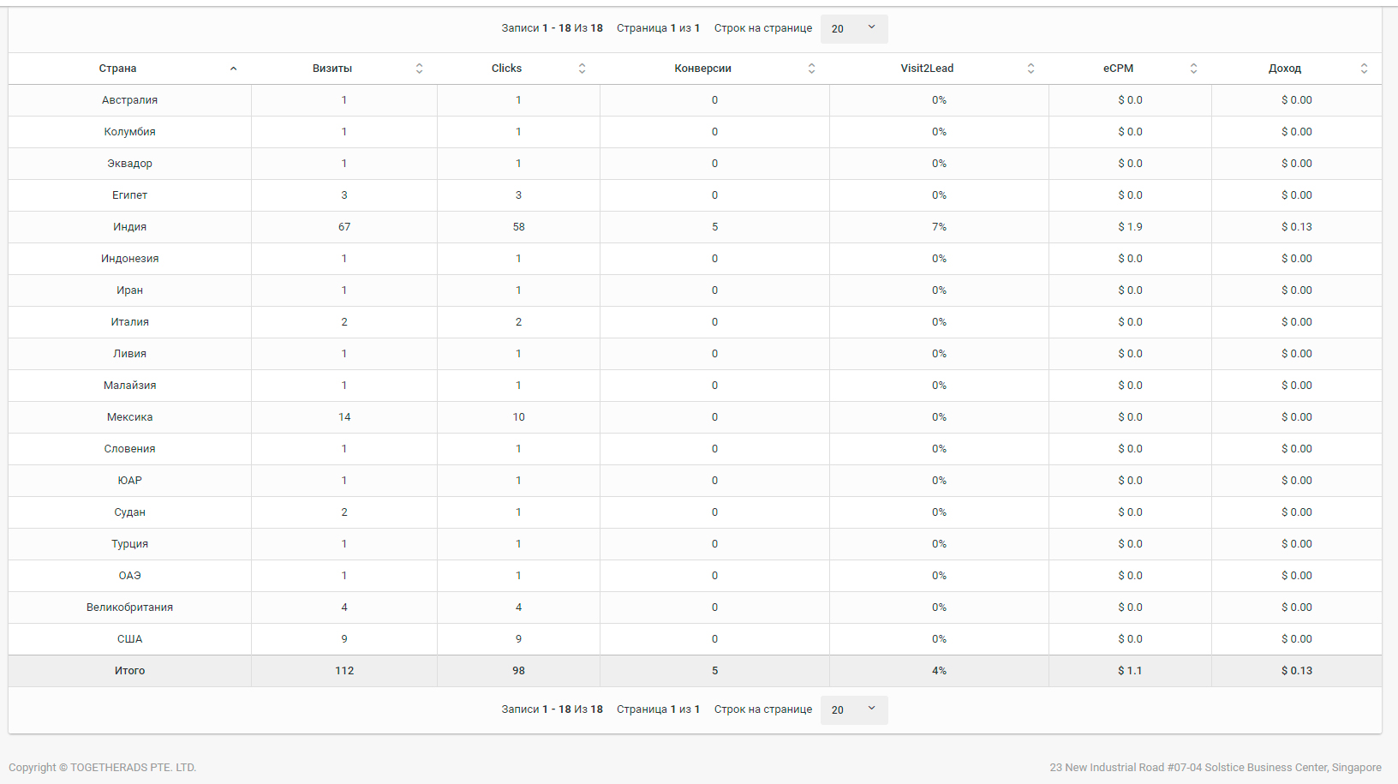Click the top dropdown chevron next to 20

[872, 27]
